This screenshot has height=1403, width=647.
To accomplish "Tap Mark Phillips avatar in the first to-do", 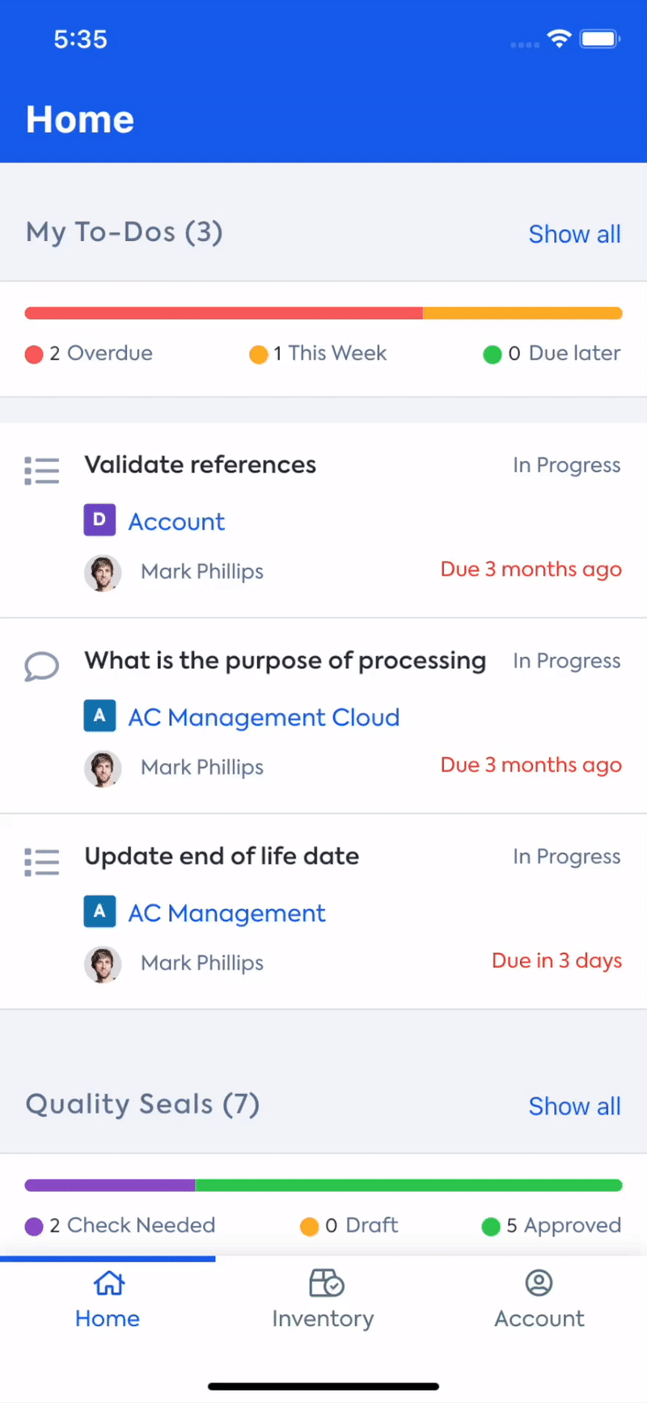I will pos(103,572).
